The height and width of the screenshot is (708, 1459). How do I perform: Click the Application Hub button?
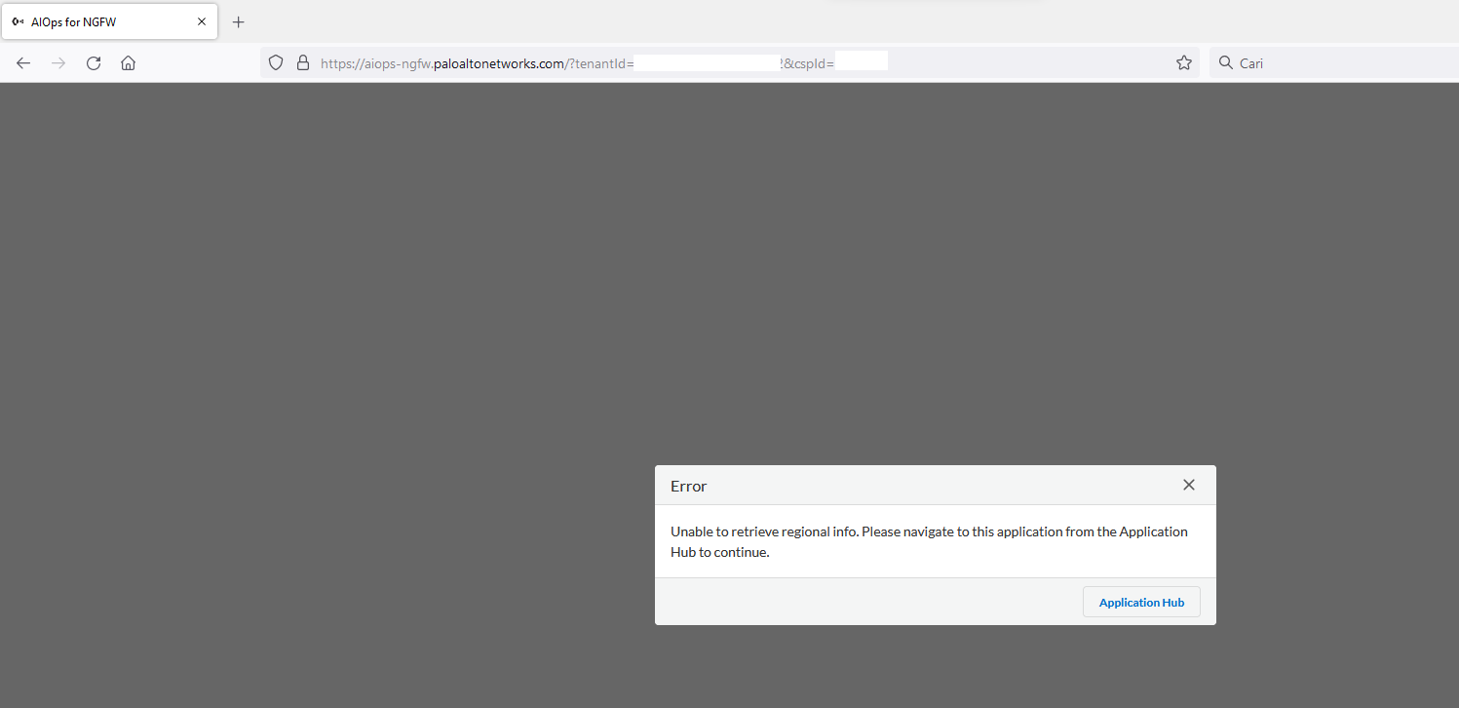[1140, 602]
